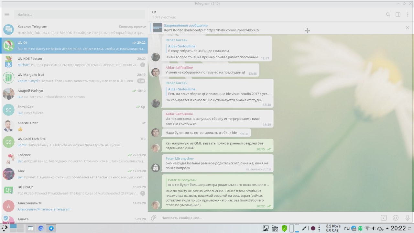Open the file manager taskbar entry
The image size is (414, 233).
(x=30, y=228)
